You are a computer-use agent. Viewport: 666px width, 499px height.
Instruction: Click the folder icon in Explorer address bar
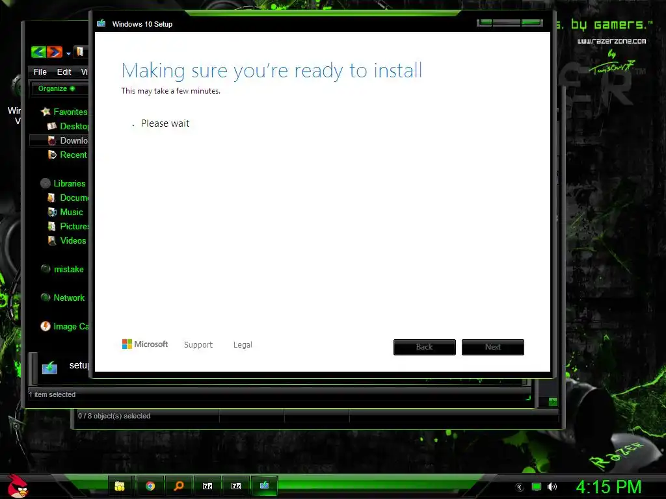79,52
